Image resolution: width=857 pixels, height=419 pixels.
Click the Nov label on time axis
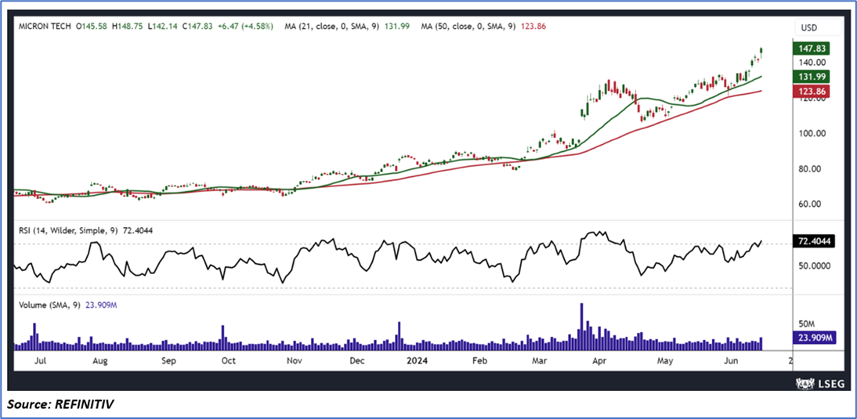pos(295,361)
